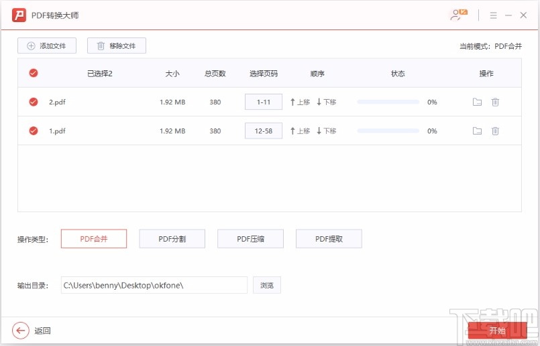Open the hamburger menu icon
Viewport: 540px width, 346px height.
493,15
